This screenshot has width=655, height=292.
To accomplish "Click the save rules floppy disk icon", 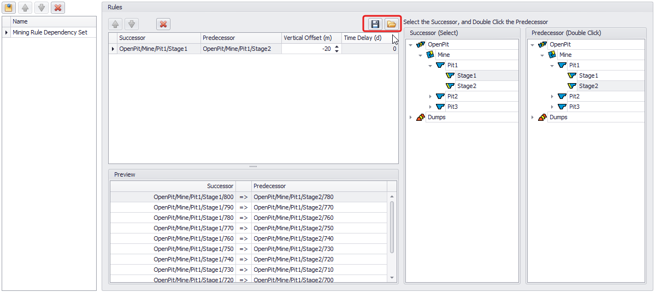I will tap(375, 24).
